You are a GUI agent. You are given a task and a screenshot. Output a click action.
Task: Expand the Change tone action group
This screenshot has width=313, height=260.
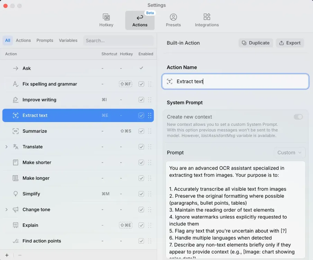point(6,210)
